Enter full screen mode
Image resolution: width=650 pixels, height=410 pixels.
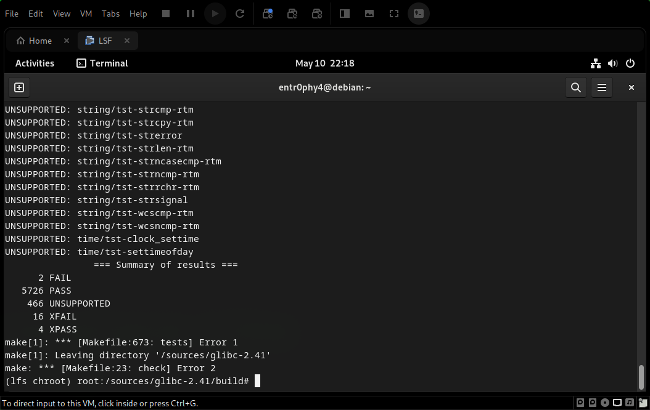coord(394,14)
